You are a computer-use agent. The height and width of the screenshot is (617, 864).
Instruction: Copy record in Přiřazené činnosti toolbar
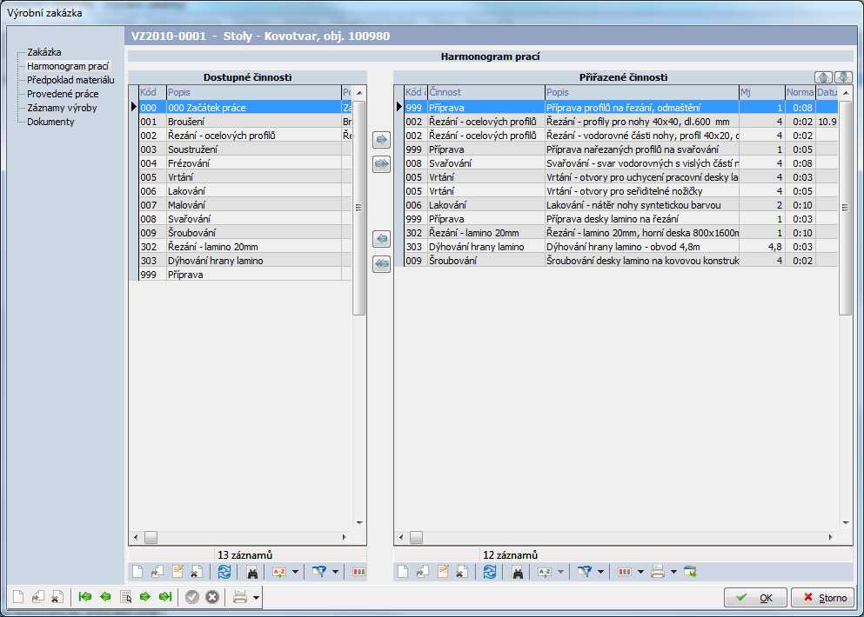tap(423, 572)
